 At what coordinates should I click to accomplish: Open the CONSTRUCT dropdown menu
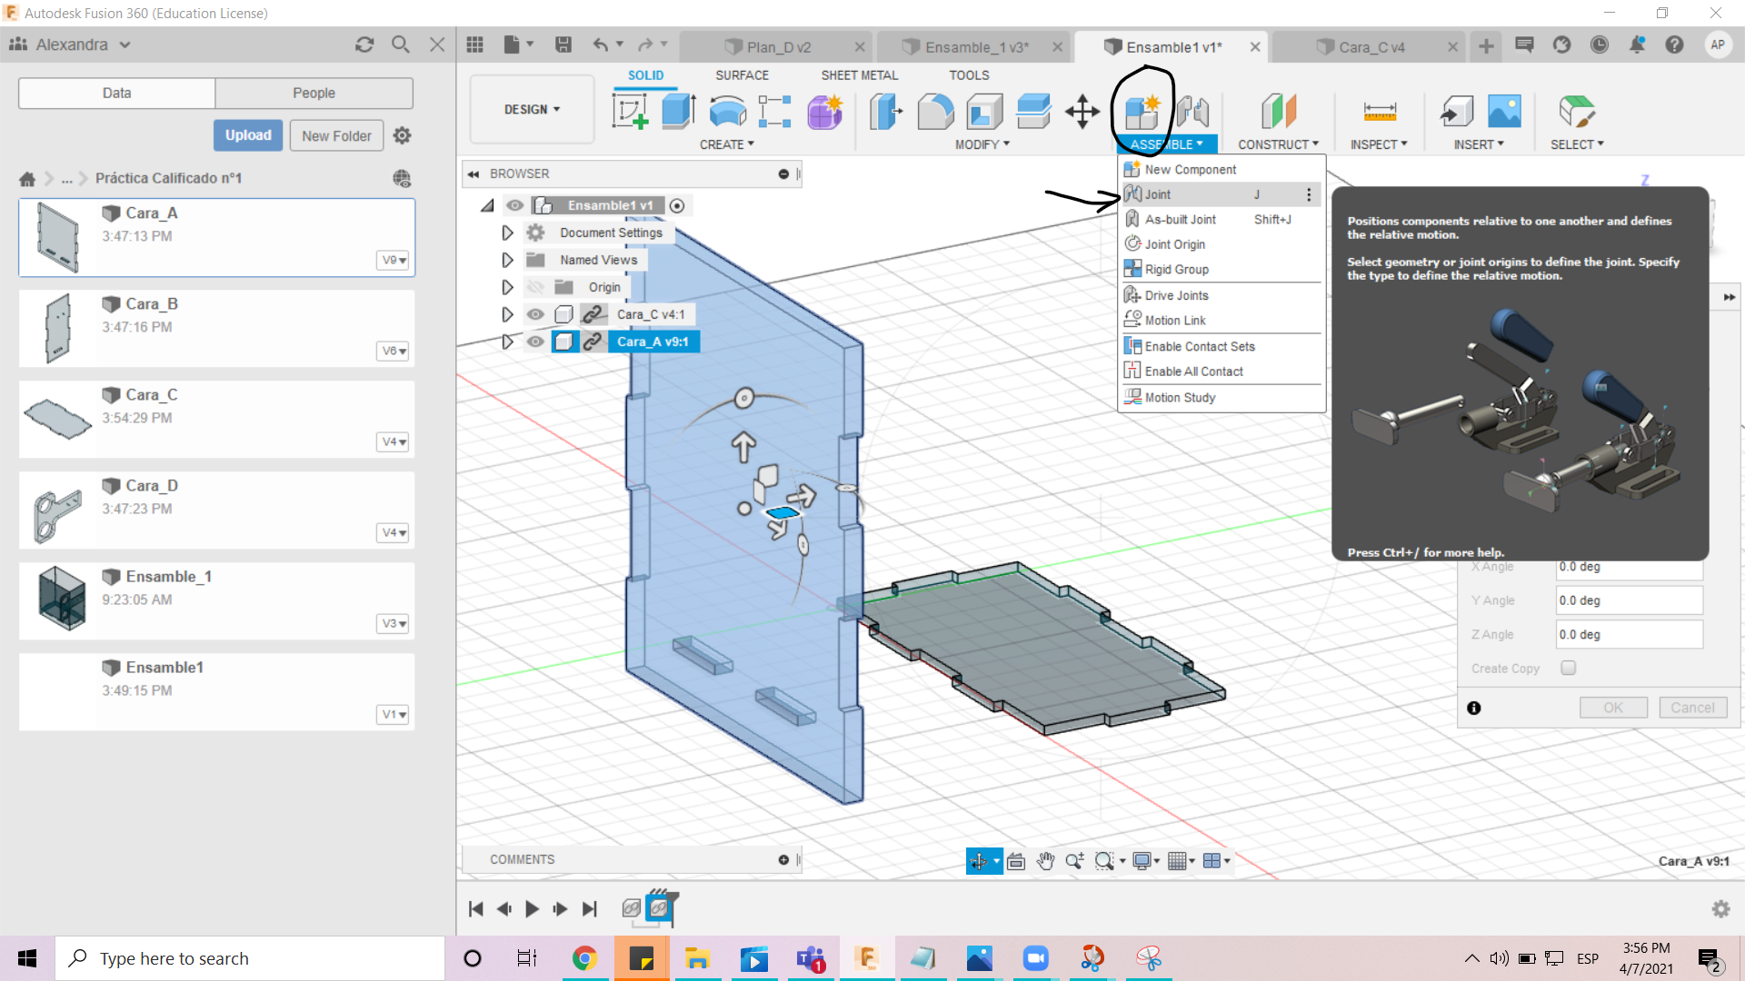pos(1278,144)
